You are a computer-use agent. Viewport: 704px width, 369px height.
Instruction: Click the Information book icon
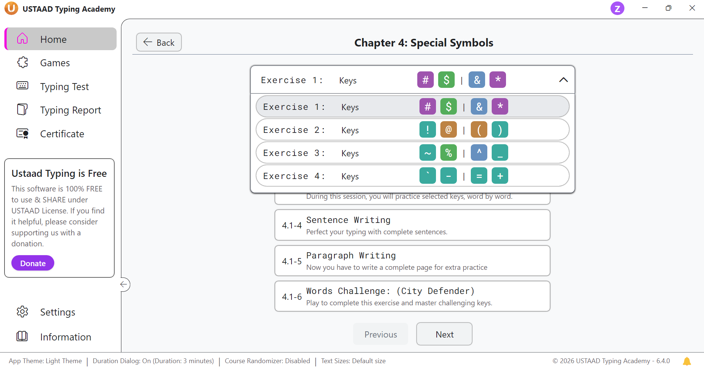coord(22,336)
